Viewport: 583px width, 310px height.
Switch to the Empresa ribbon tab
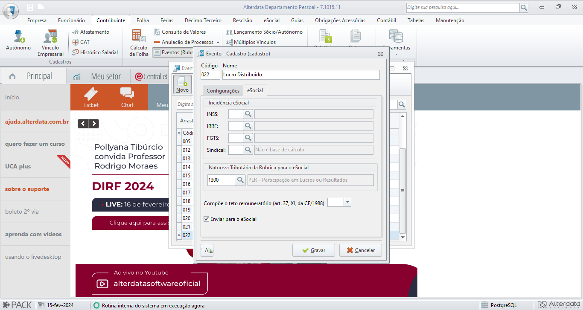pos(37,20)
